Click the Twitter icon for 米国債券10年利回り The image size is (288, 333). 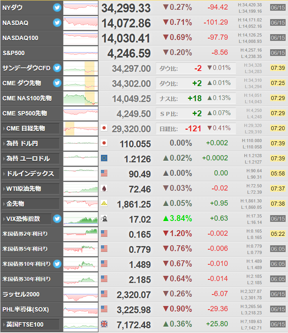57,264
